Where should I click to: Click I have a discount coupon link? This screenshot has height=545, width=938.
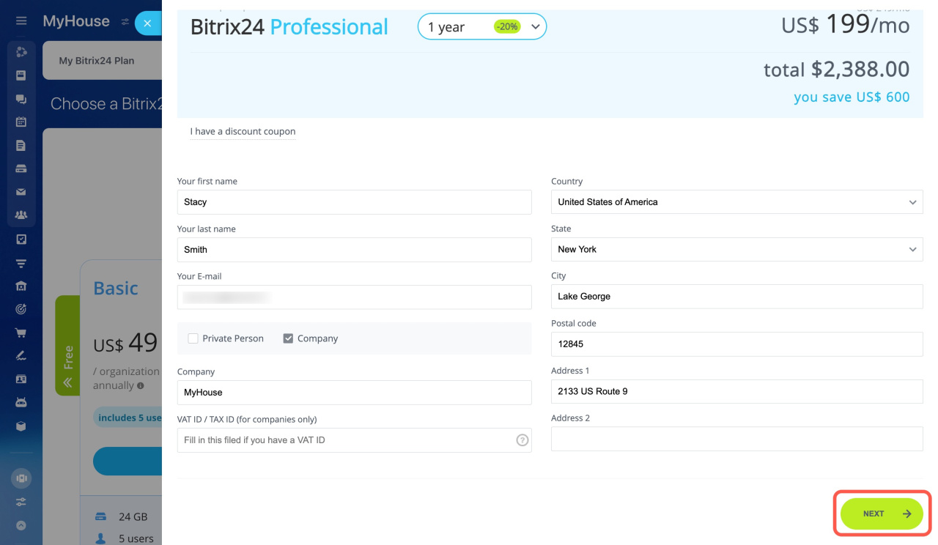point(243,132)
